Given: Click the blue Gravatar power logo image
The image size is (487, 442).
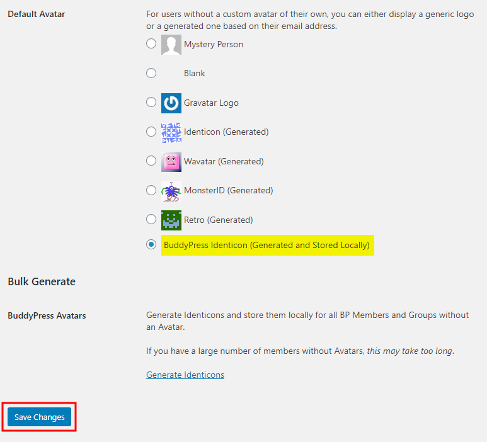Looking at the screenshot, I should click(x=171, y=103).
